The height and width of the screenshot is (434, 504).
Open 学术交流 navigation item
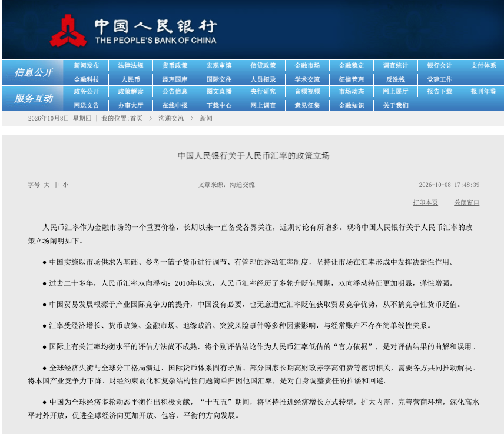tap(307, 79)
